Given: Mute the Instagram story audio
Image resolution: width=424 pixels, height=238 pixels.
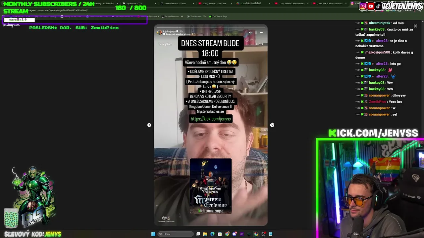Looking at the screenshot, I should coord(250,32).
